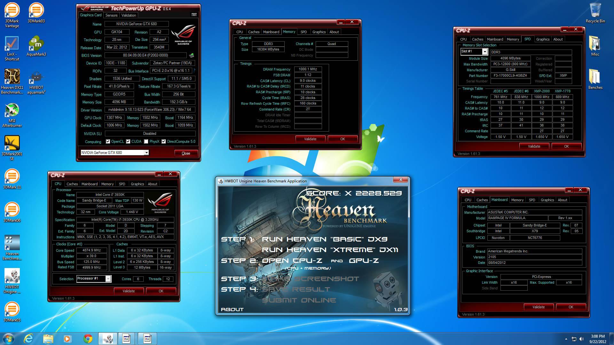
Task: Open Graphics tab in CPU-Z SPD window
Action: tap(543, 39)
